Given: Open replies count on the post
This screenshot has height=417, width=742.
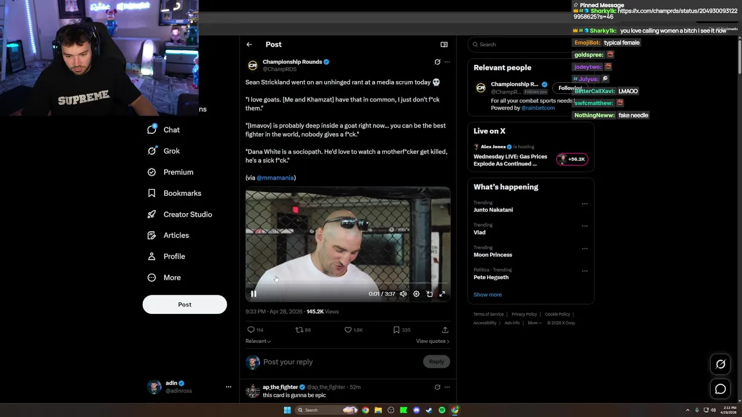Looking at the screenshot, I should click(256, 330).
